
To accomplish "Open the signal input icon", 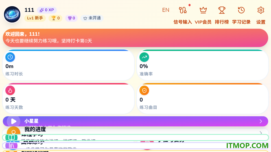I will click(x=183, y=10).
